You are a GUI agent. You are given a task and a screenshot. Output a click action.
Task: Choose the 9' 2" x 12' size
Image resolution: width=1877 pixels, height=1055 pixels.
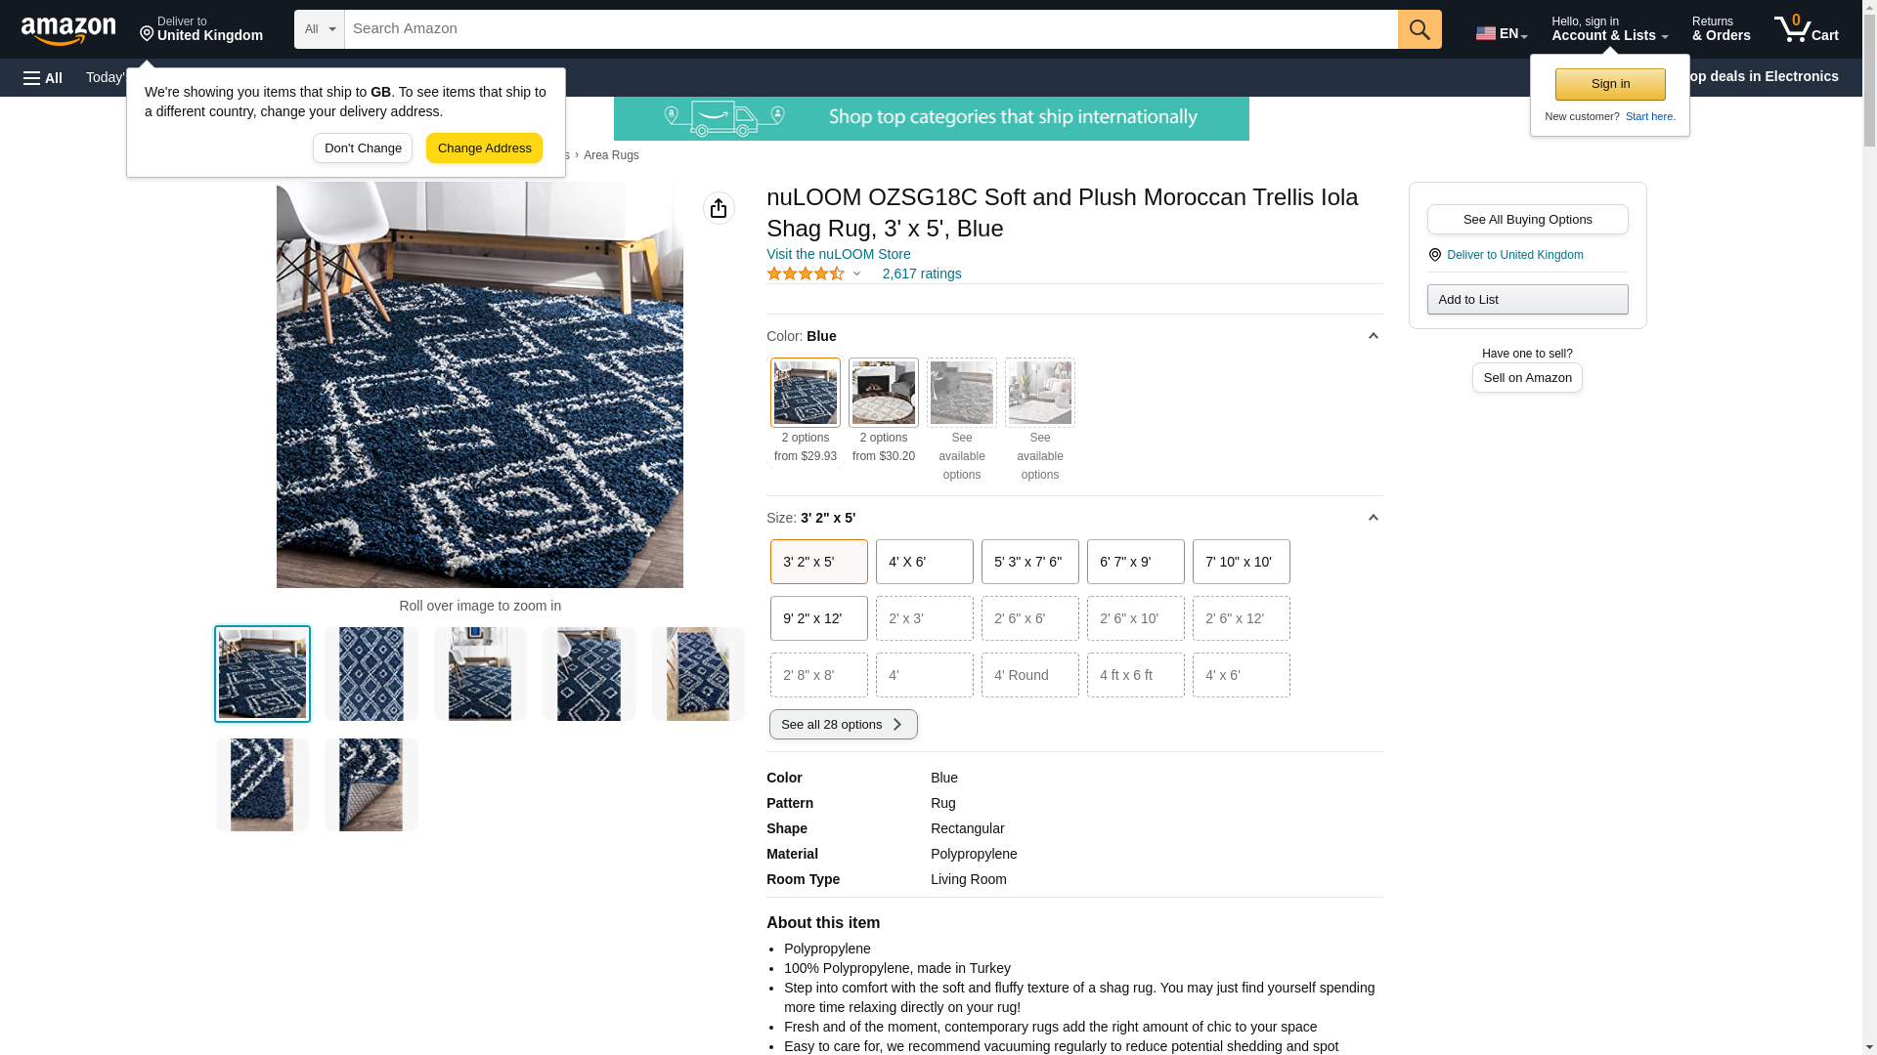(x=819, y=618)
